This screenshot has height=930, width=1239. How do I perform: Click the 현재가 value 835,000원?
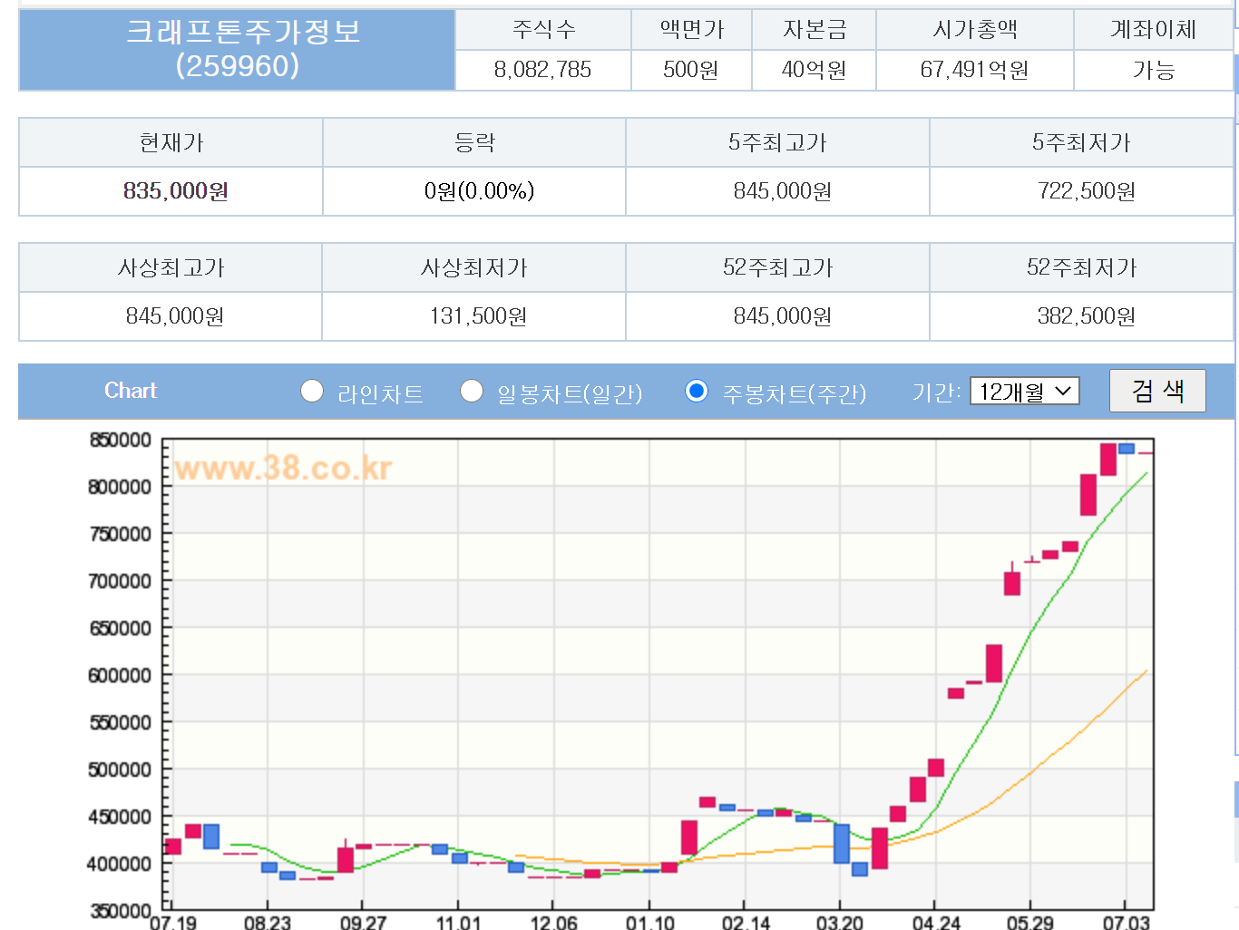pos(175,191)
